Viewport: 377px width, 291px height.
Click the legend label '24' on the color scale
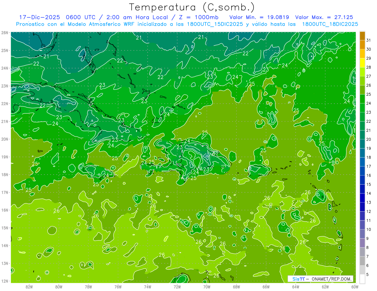[369, 103]
